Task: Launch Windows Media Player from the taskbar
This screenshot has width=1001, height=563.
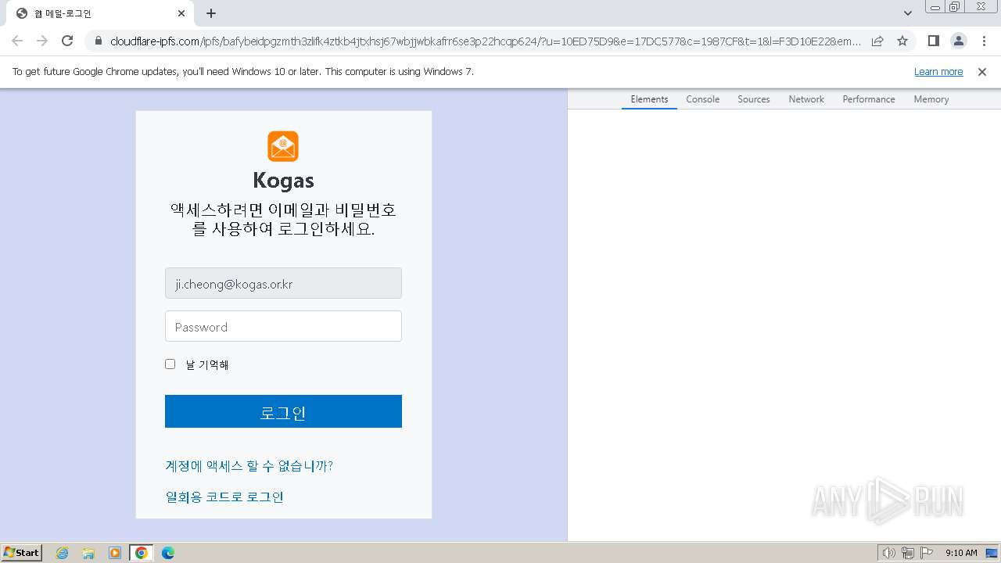Action: pos(115,553)
